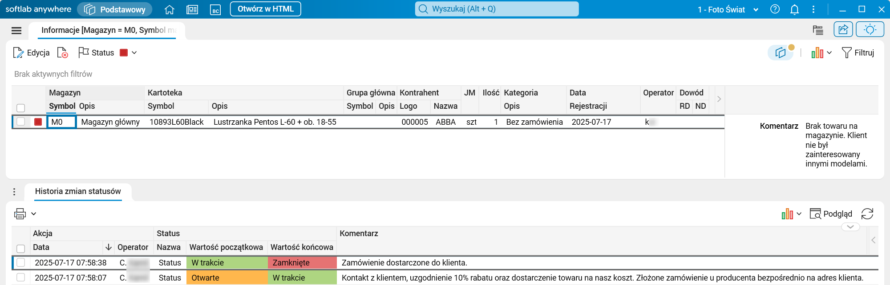
Task: Click the red Zamknięte status cell
Action: [302, 262]
